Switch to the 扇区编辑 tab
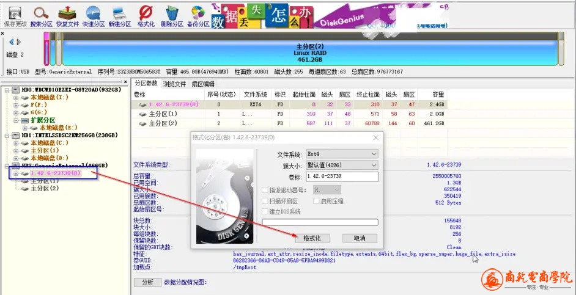The image size is (576, 295). [203, 84]
